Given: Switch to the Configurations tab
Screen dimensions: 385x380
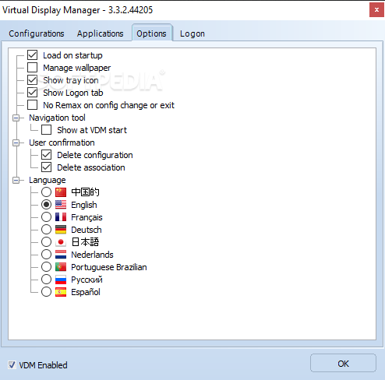Looking at the screenshot, I should 37,33.
